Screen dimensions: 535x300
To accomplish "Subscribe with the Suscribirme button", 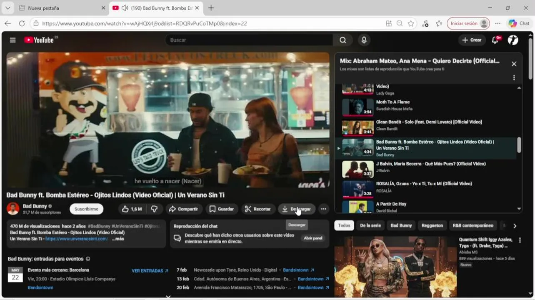I will (x=86, y=209).
